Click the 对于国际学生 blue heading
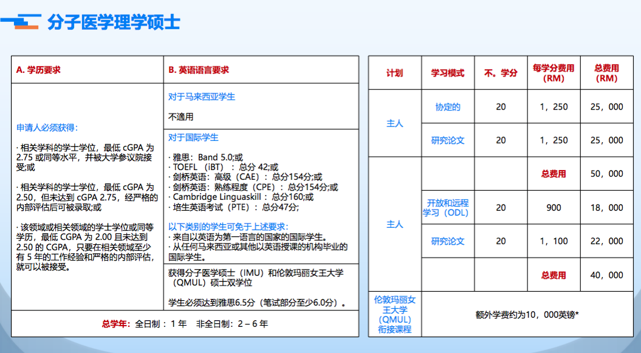The image size is (641, 353). pyautogui.click(x=193, y=137)
